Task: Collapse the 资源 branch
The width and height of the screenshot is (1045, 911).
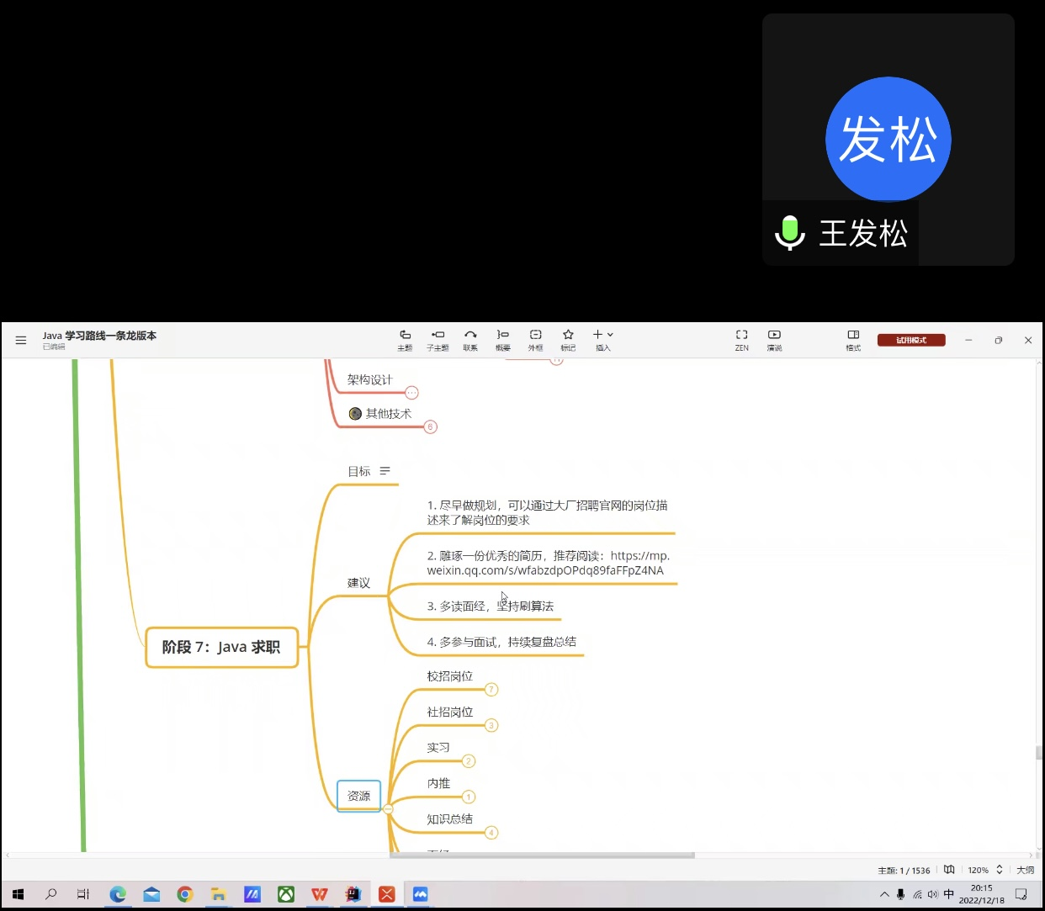Action: (x=388, y=809)
